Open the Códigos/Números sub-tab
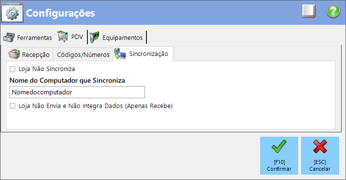 (83, 54)
